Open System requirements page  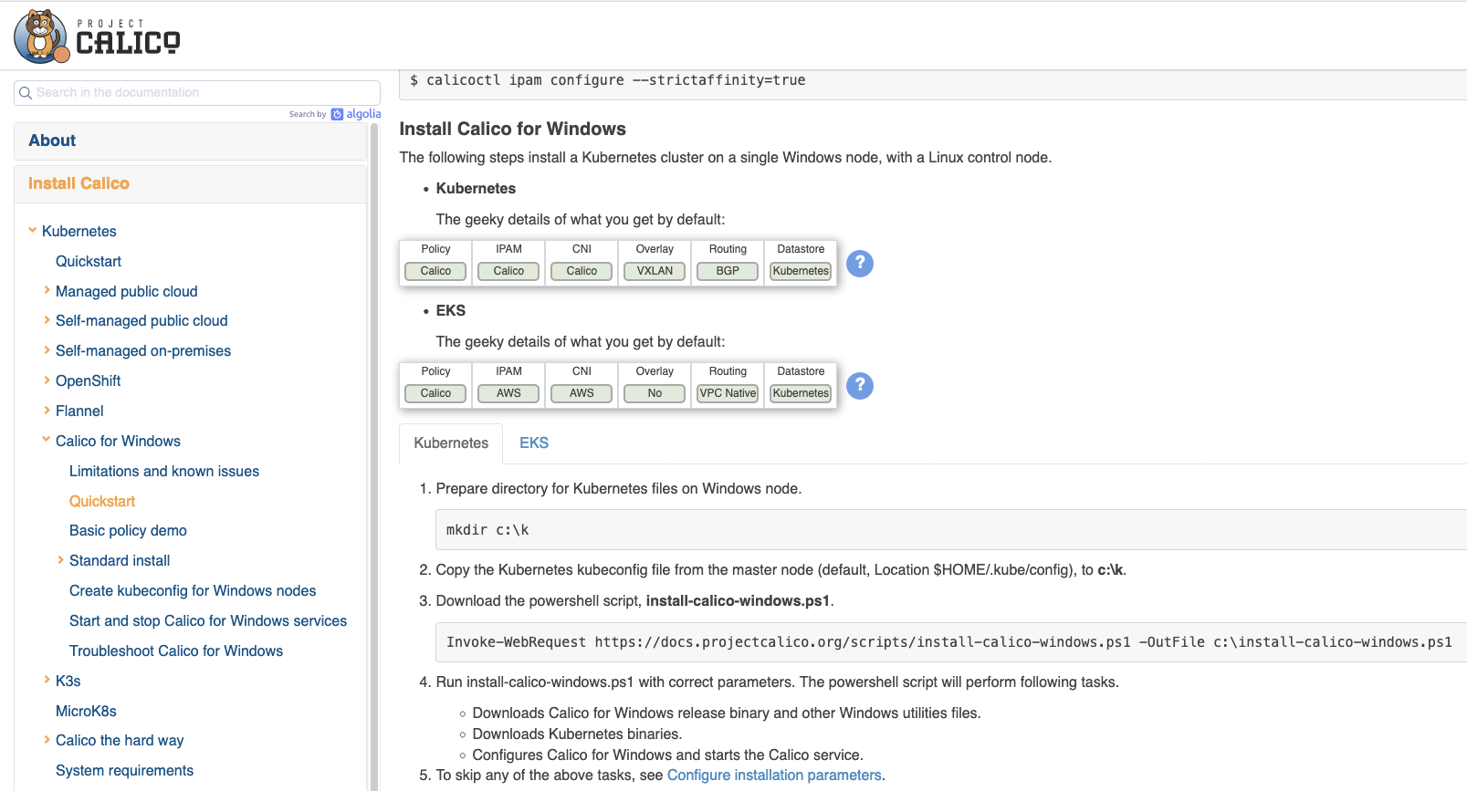[124, 770]
